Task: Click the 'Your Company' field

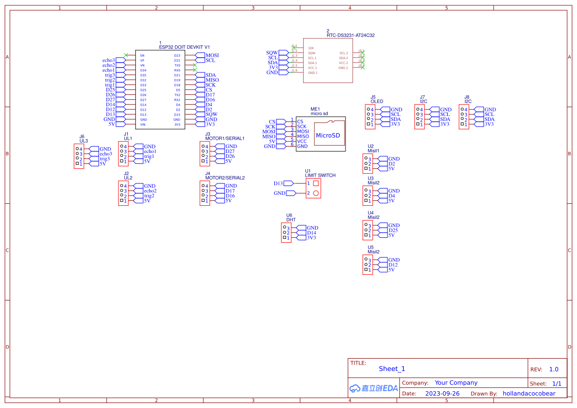Action: (456, 383)
